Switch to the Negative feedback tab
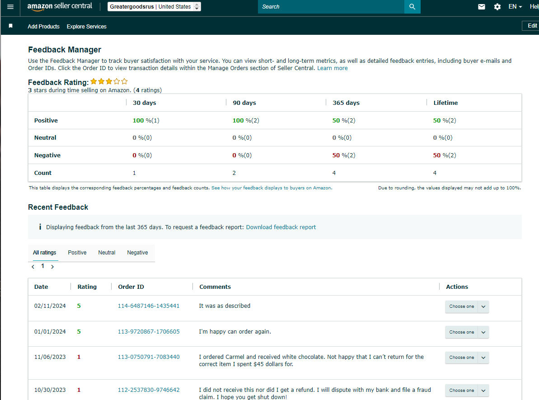539x400 pixels. click(x=137, y=253)
